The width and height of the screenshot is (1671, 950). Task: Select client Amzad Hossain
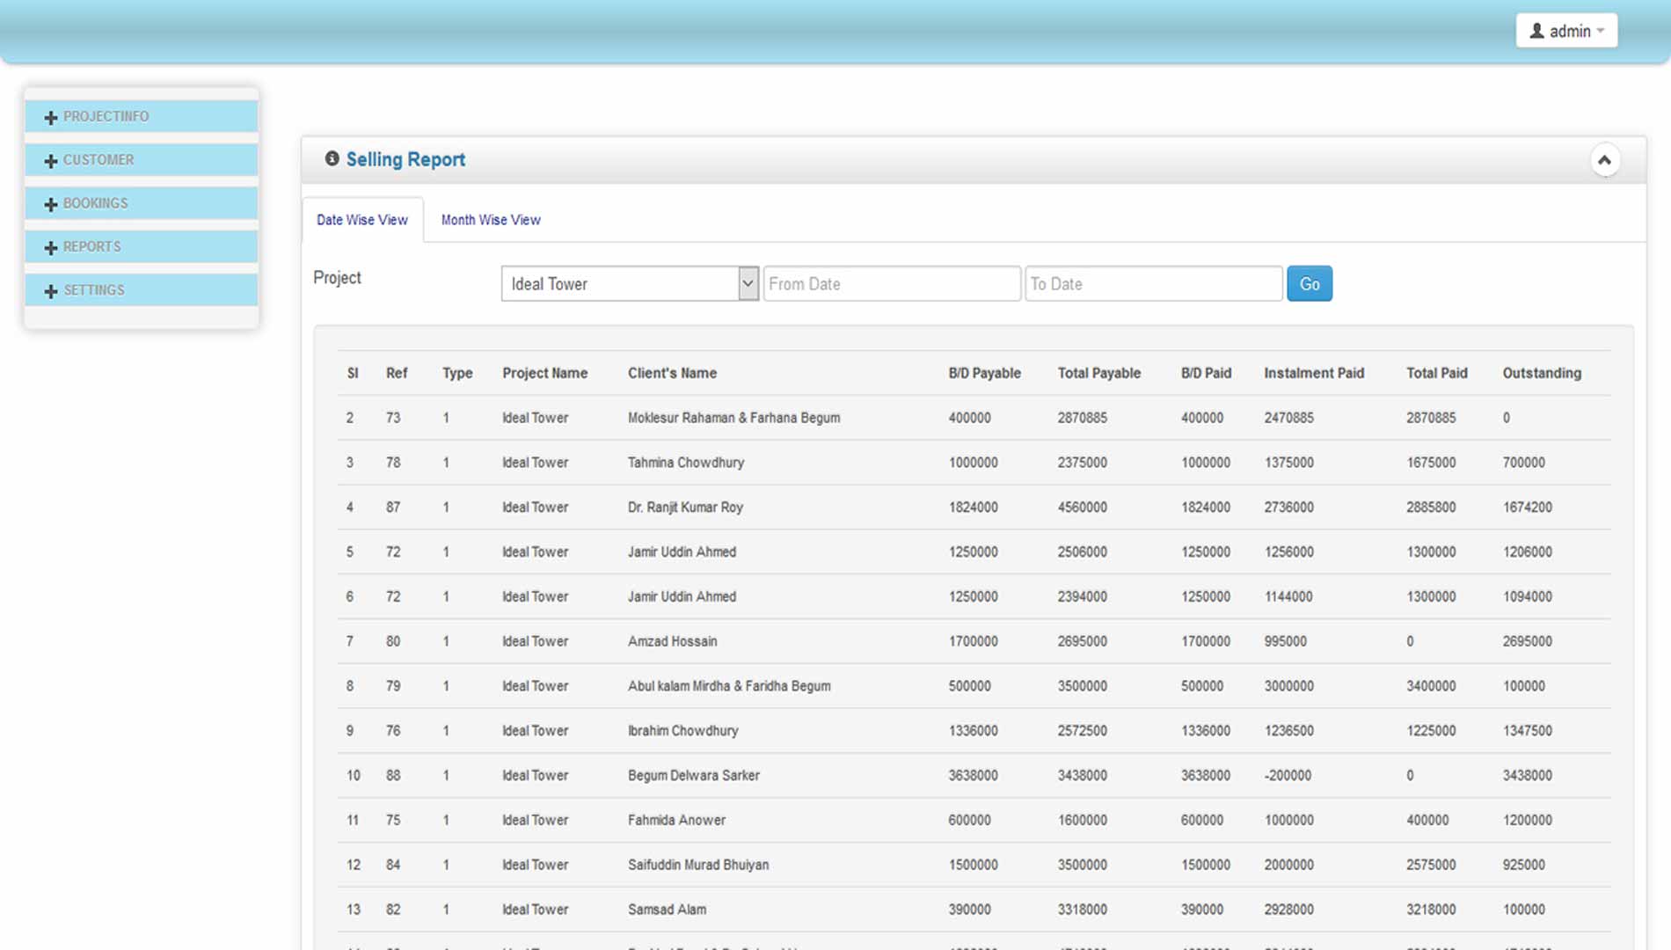tap(672, 641)
